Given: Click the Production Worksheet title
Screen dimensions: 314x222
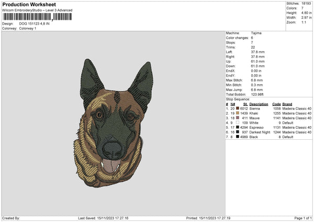Looking at the screenshot, I should pos(29,4).
